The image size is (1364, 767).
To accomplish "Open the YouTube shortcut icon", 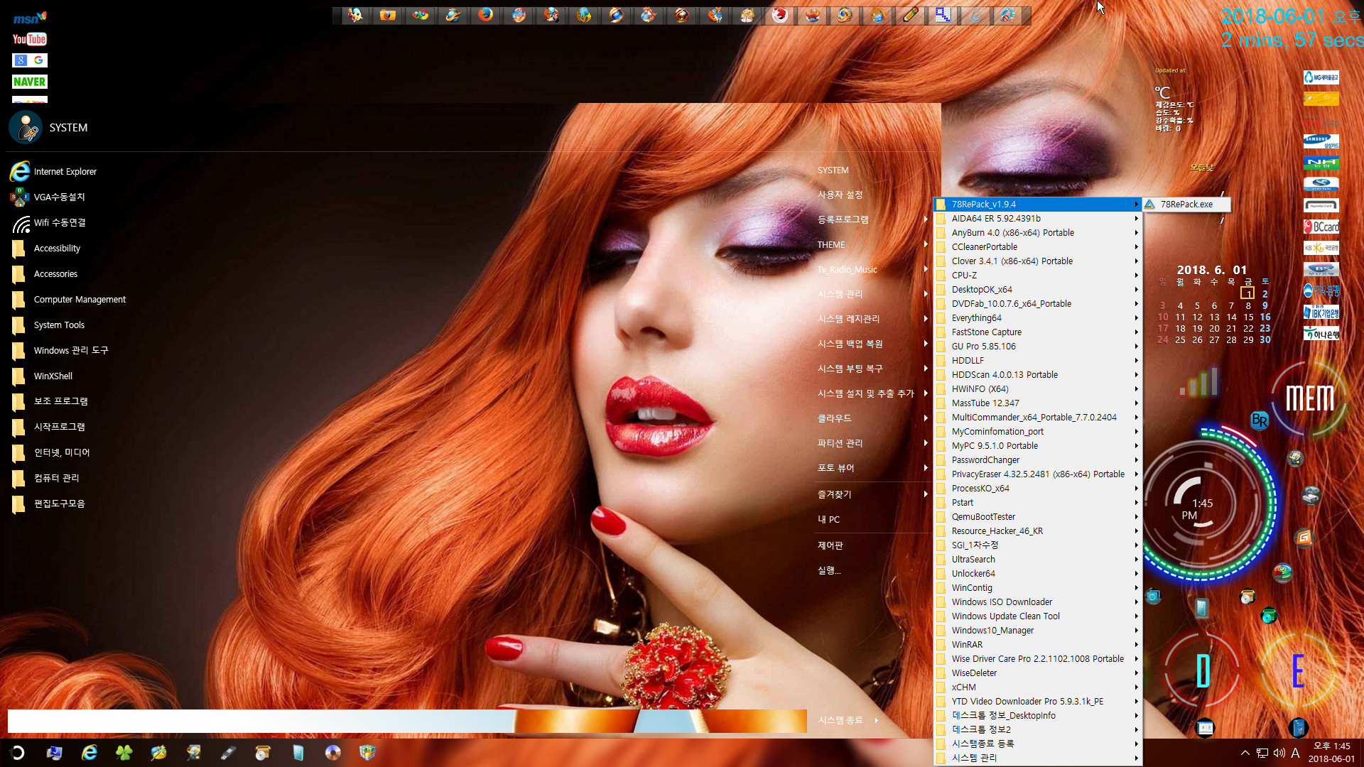I will coord(29,39).
